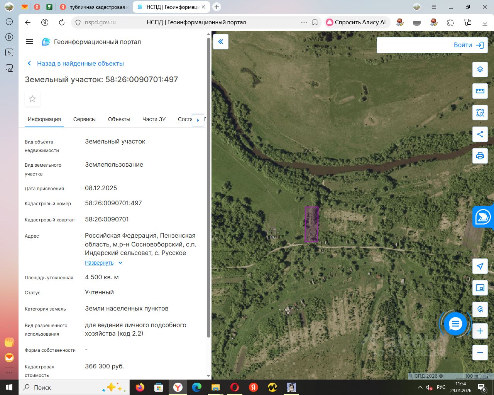The width and height of the screenshot is (494, 395).
Task: Open the Windows notification center
Action: pyautogui.click(x=482, y=387)
